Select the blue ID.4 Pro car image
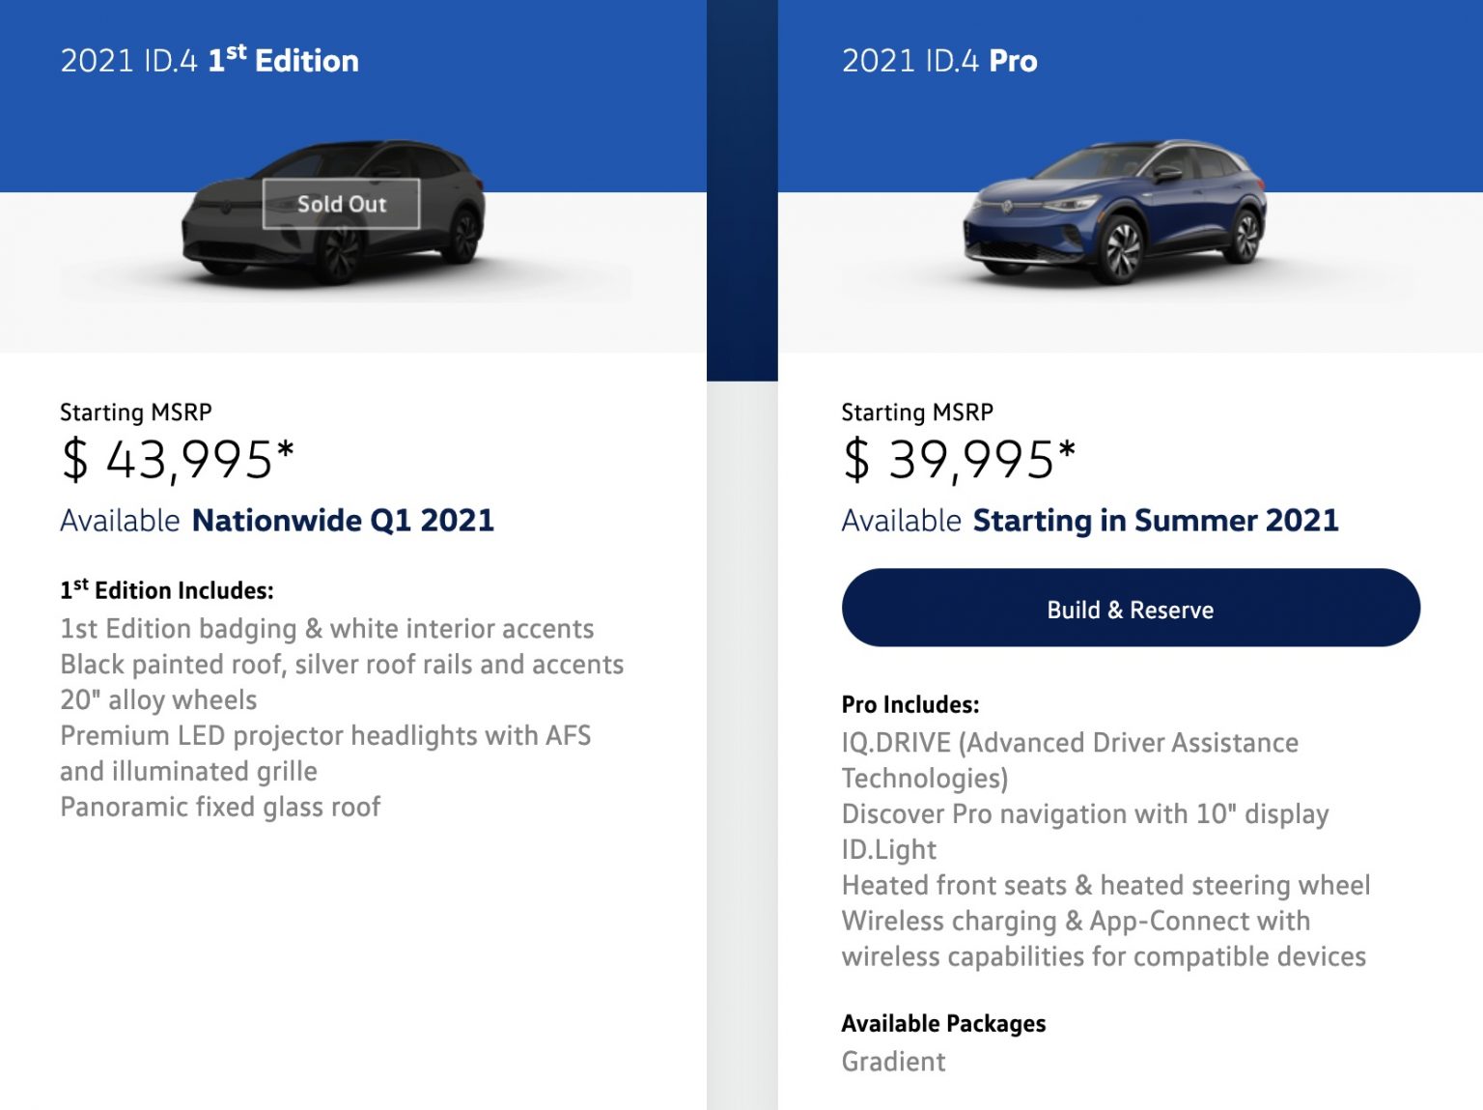The width and height of the screenshot is (1483, 1110). 1115,212
